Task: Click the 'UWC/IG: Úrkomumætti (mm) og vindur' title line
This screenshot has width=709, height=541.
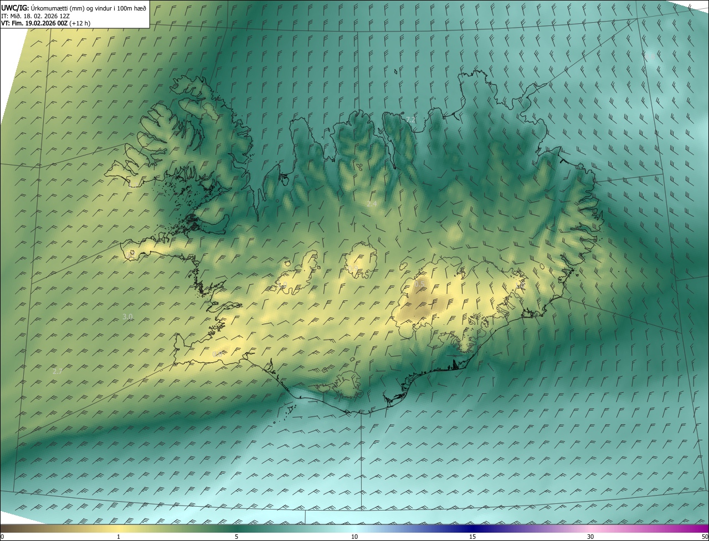Action: point(74,8)
